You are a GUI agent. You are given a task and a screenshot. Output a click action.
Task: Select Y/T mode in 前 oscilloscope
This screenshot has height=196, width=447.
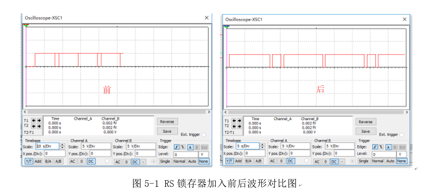point(29,161)
